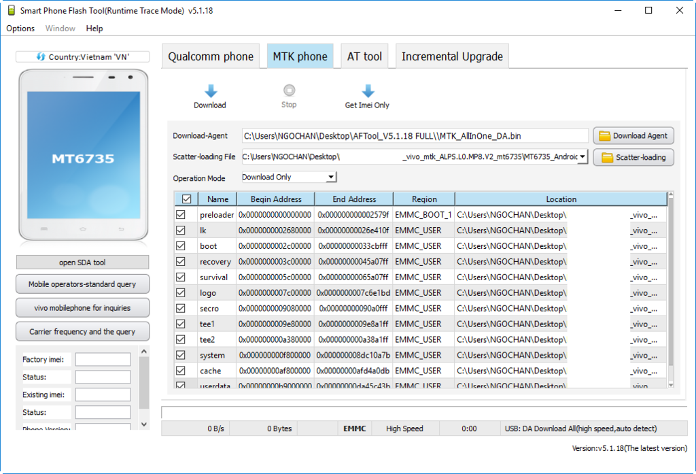
Task: Select the recovery name cell
Action: pyautogui.click(x=217, y=261)
